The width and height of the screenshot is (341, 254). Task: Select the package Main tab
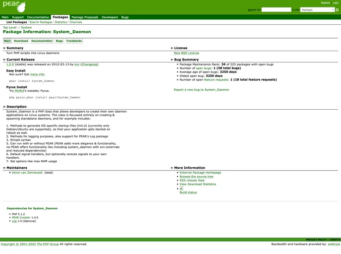[7, 41]
